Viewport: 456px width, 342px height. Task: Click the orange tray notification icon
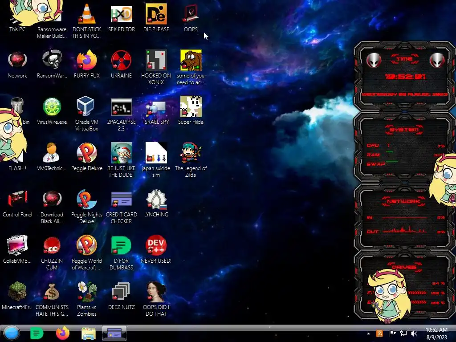click(x=379, y=334)
